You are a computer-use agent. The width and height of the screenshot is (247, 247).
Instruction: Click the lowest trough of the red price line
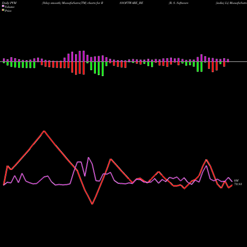92,204
